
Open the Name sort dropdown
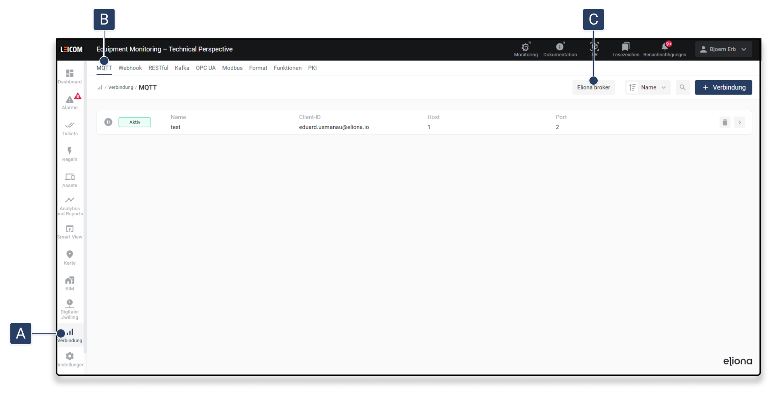tap(653, 87)
